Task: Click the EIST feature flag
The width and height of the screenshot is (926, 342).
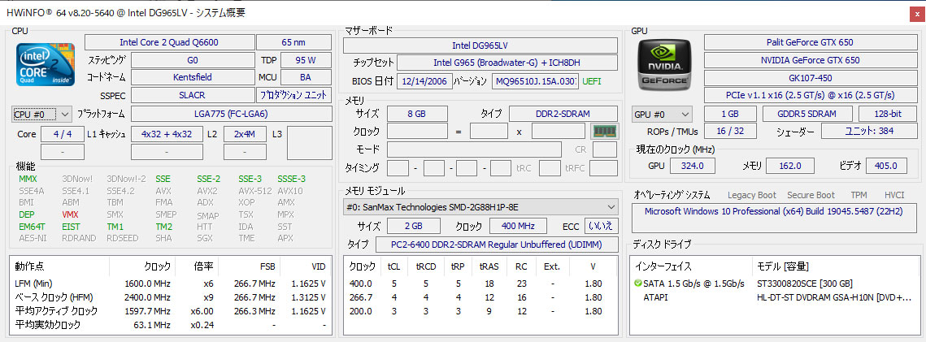Action: tap(72, 227)
